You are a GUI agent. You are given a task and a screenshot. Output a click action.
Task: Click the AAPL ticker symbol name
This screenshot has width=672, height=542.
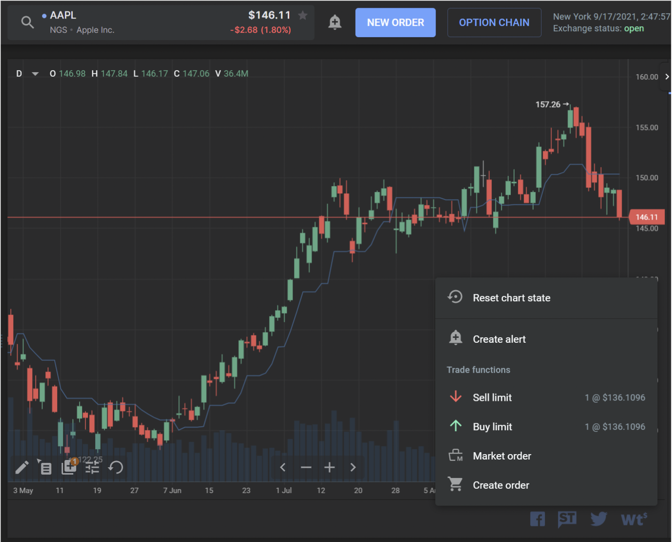(63, 16)
